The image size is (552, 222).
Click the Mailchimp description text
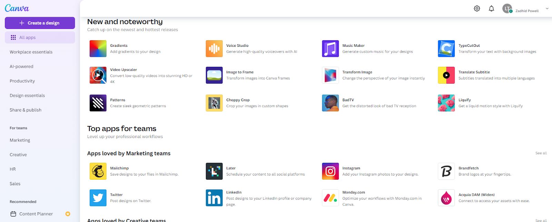point(144,174)
